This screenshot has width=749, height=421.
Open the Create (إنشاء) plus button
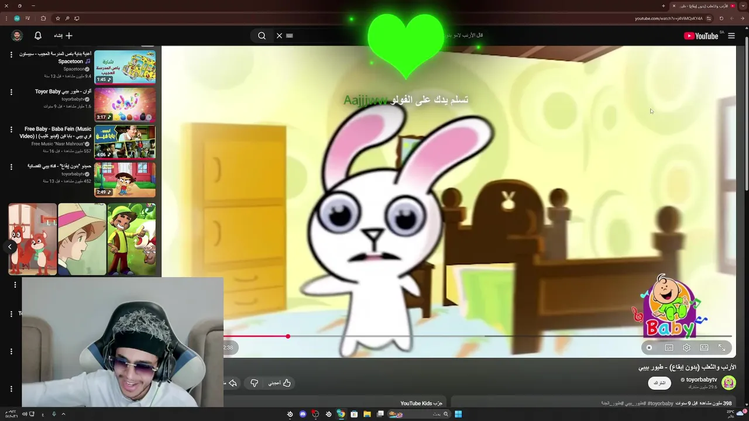tap(63, 36)
